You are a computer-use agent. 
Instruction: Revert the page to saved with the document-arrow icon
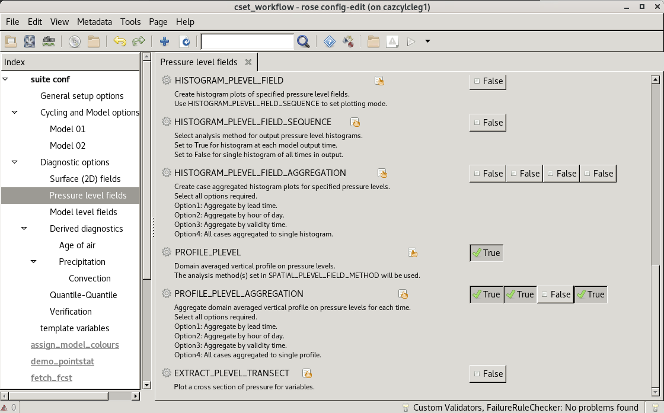click(x=185, y=41)
